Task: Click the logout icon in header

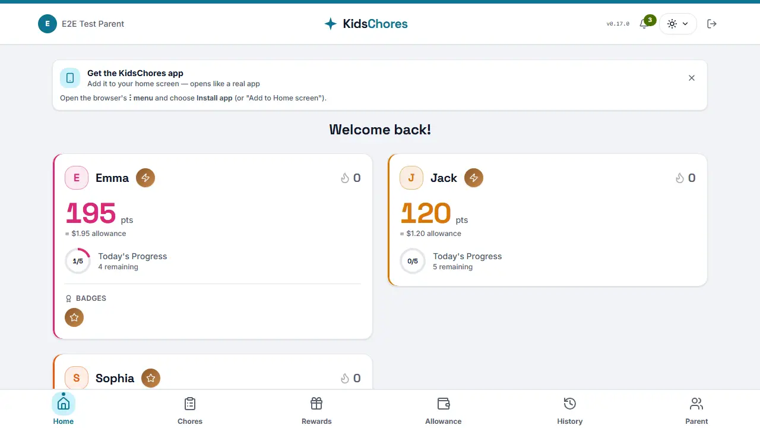Action: [x=712, y=24]
